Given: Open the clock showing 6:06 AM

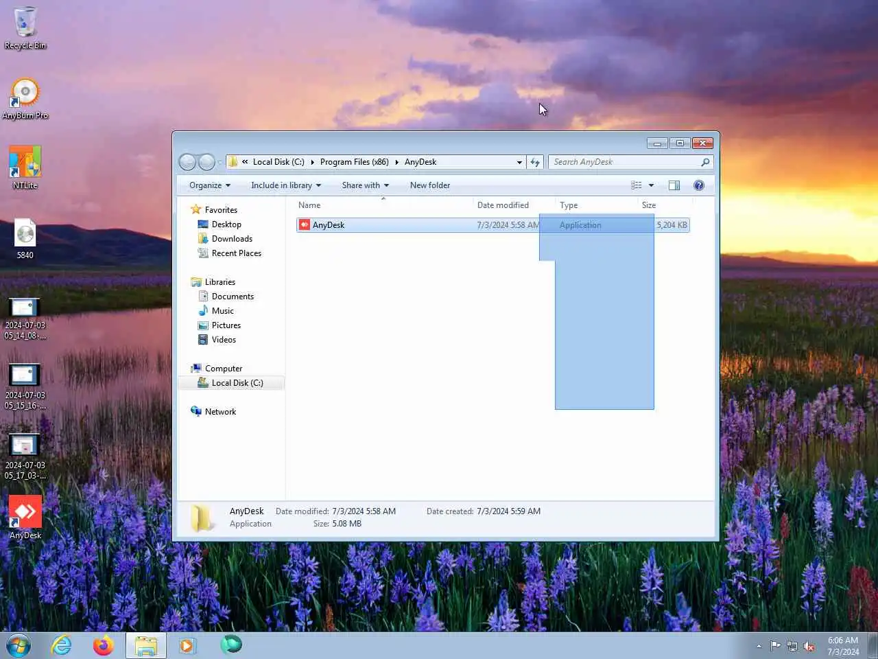Looking at the screenshot, I should pyautogui.click(x=843, y=646).
